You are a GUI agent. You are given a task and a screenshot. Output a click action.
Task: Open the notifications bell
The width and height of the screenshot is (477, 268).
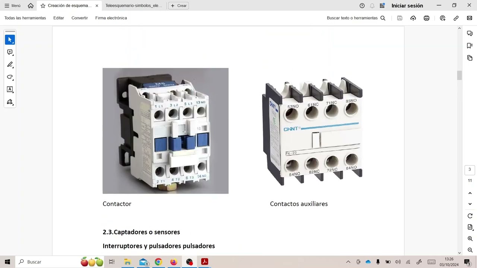coord(372,6)
